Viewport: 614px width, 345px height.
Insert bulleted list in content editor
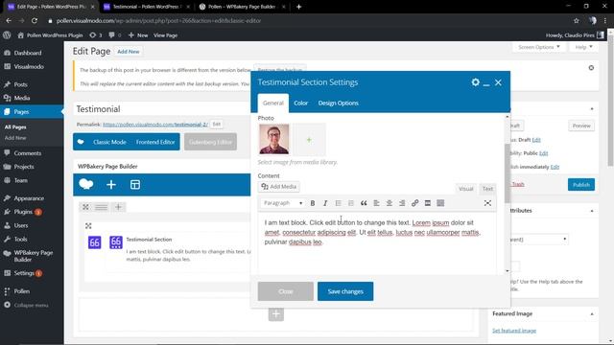point(338,203)
